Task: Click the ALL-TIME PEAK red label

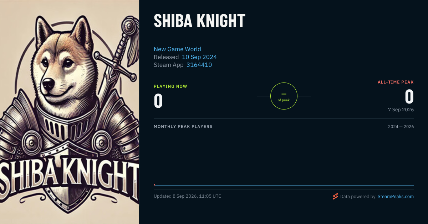Action: [x=396, y=82]
